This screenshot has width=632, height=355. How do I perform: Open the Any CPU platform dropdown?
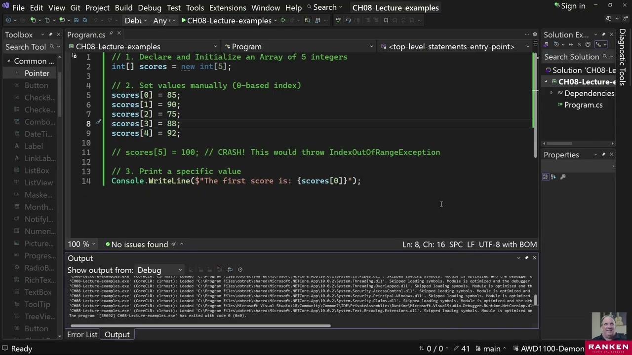pyautogui.click(x=165, y=20)
